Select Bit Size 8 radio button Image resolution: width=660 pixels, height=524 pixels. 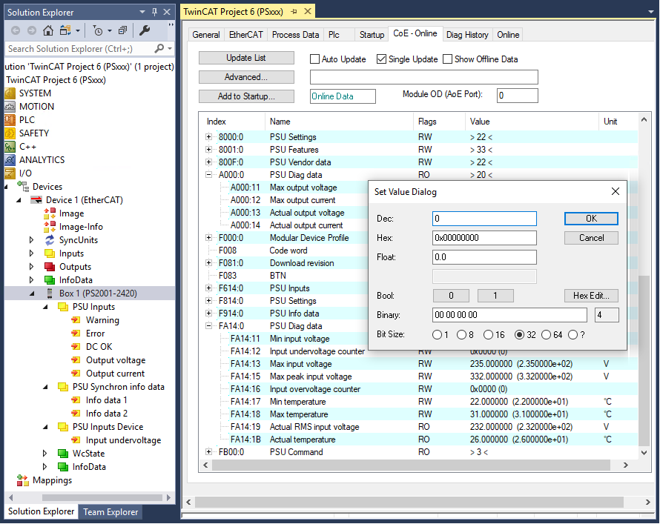462,335
